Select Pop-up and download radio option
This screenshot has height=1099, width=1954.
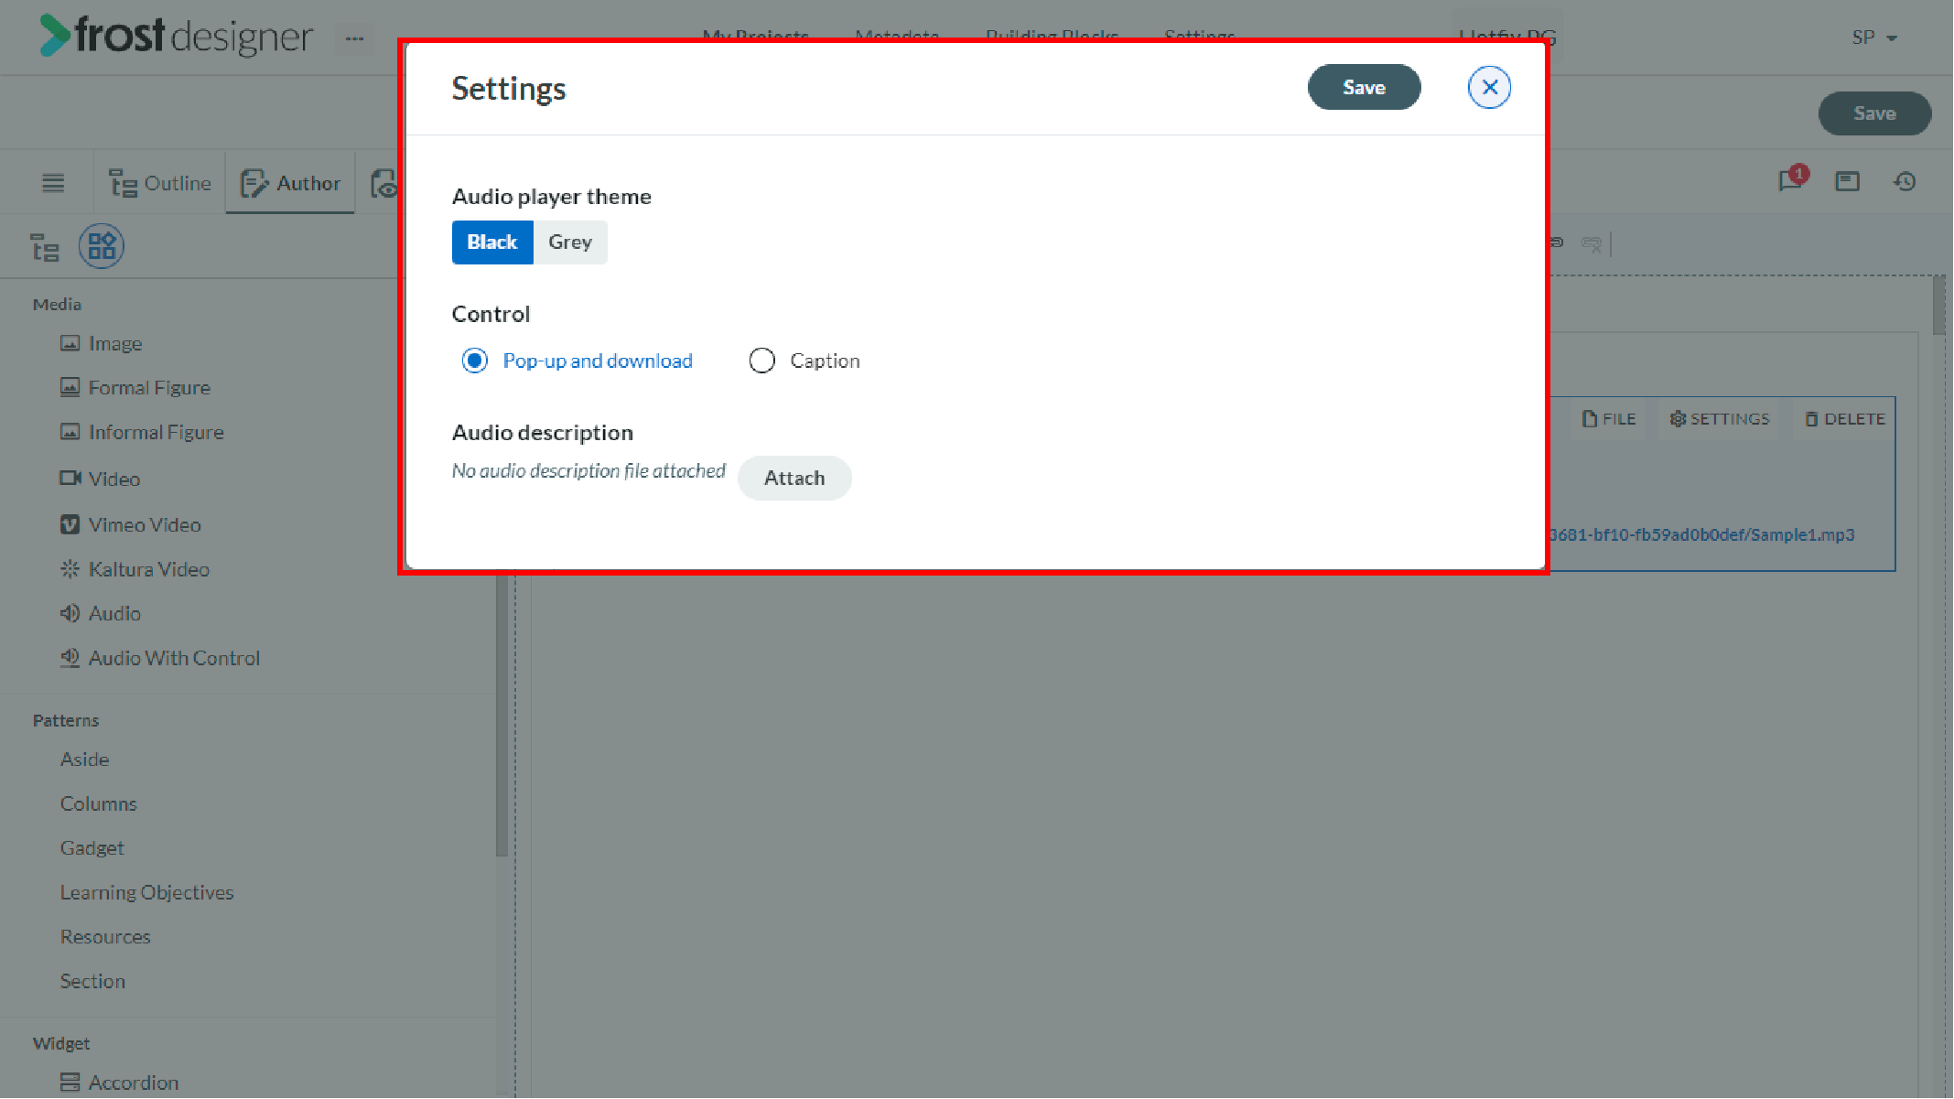click(x=577, y=361)
